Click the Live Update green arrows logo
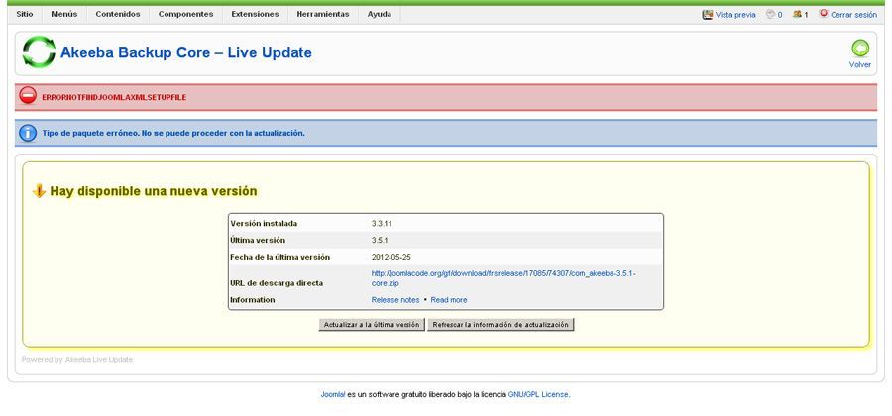The height and width of the screenshot is (416, 892). [39, 52]
